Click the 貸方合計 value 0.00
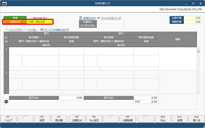This screenshot has height=128, width=205. pos(146,98)
